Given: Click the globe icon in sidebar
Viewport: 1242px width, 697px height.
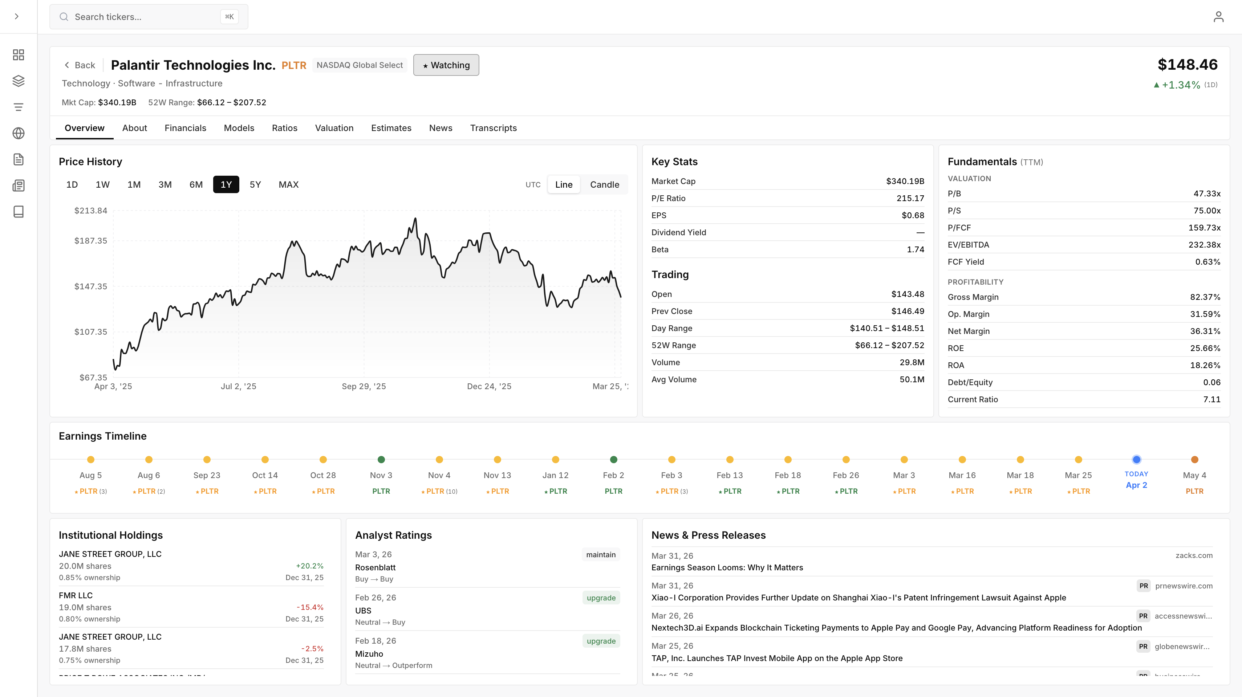Looking at the screenshot, I should tap(18, 133).
